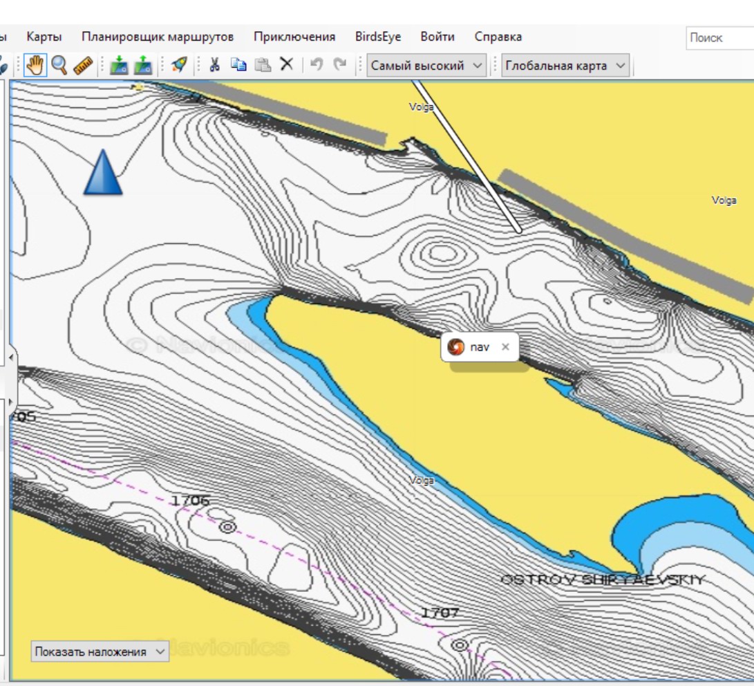The image size is (754, 686).
Task: Click the Cut scissors icon
Action: pyautogui.click(x=214, y=65)
